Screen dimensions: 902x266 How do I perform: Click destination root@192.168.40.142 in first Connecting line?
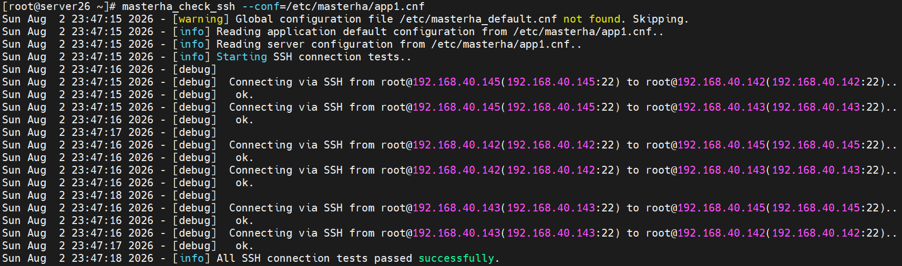(x=705, y=82)
